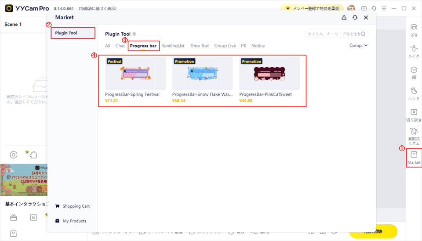This screenshot has height=241, width=422.
Task: Click the ハンド hand gesture icon
Action: [414, 93]
